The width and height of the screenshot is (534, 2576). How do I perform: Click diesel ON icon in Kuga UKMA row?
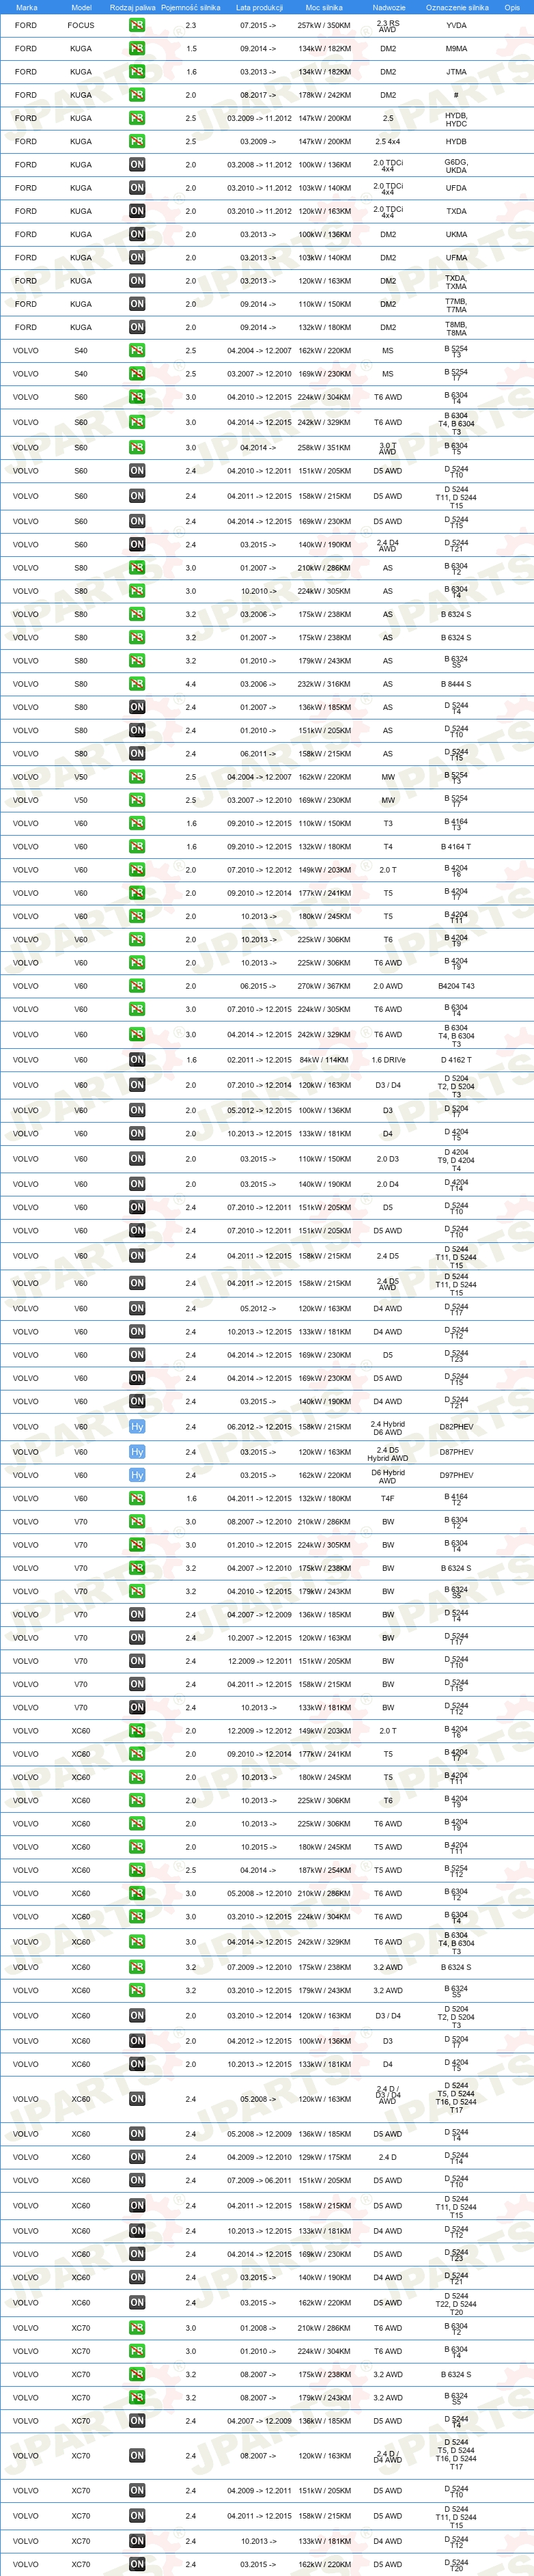click(x=137, y=234)
